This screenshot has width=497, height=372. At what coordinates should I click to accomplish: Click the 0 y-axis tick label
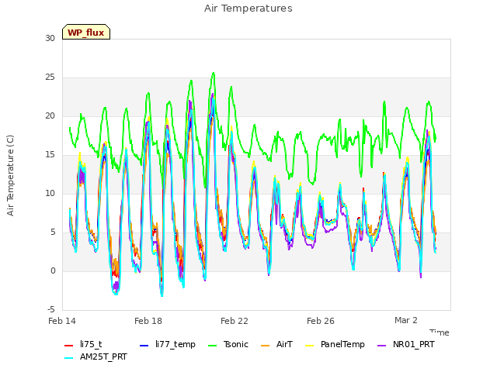click(53, 270)
